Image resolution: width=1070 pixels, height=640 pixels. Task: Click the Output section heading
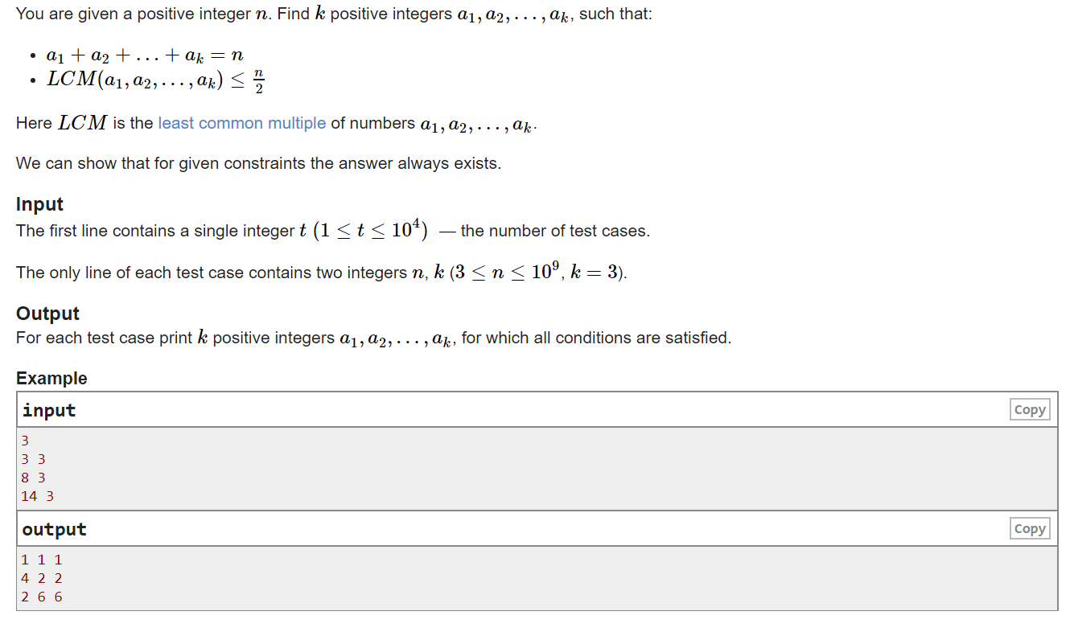coord(47,314)
